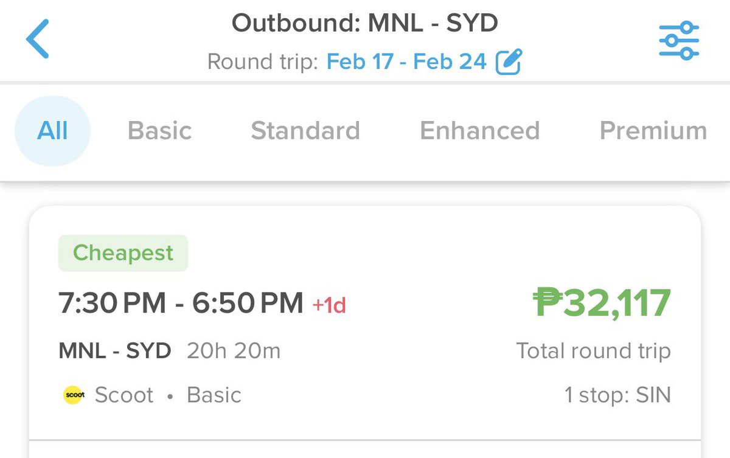Screen dimensions: 730x458
Task: Tap the Scoot airline logo
Action: tap(74, 395)
